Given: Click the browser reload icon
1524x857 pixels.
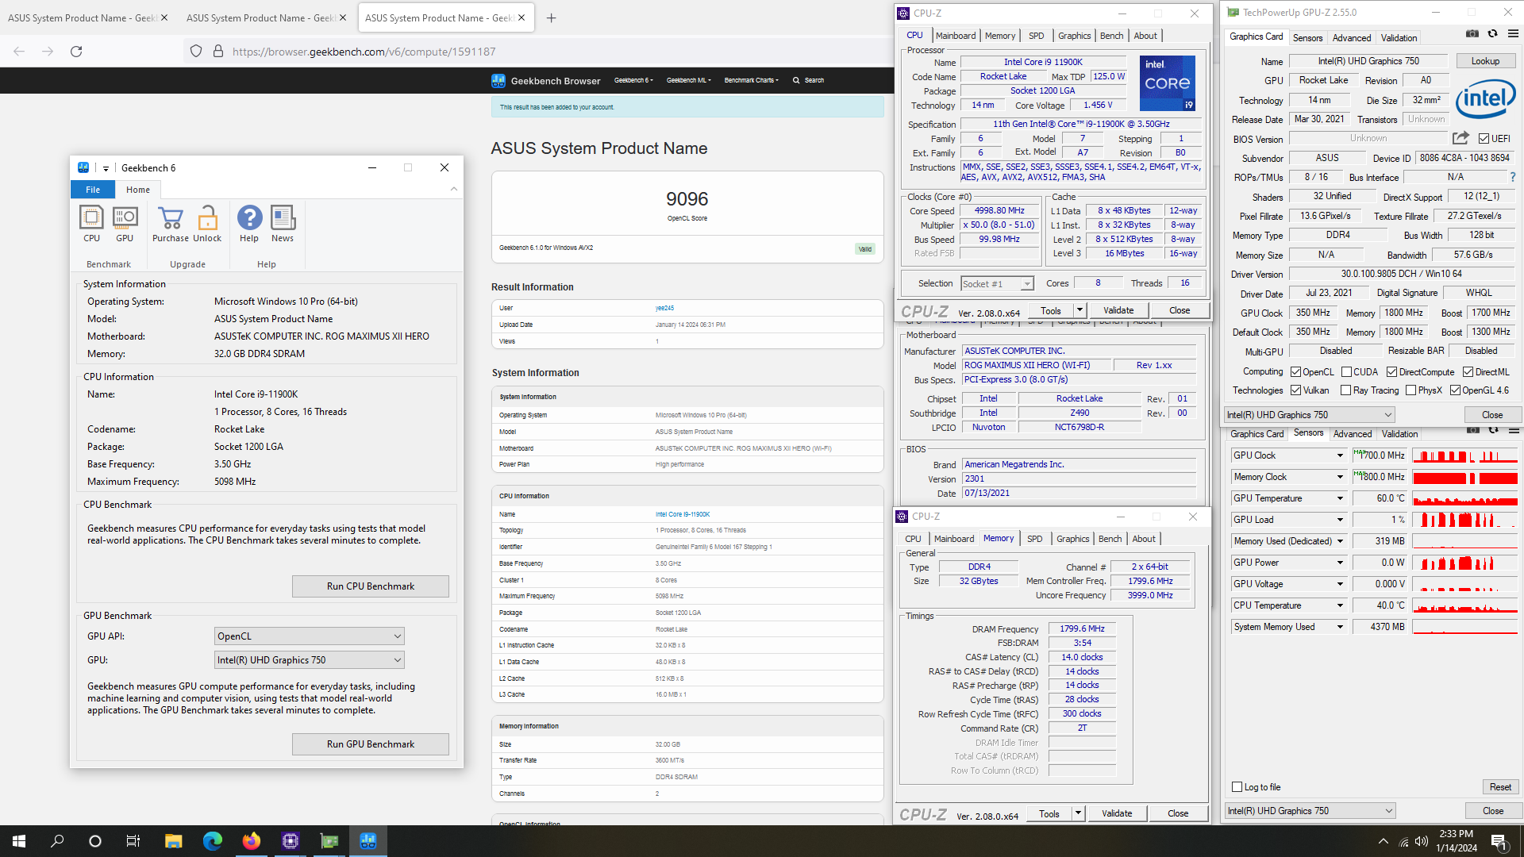Looking at the screenshot, I should (x=76, y=52).
